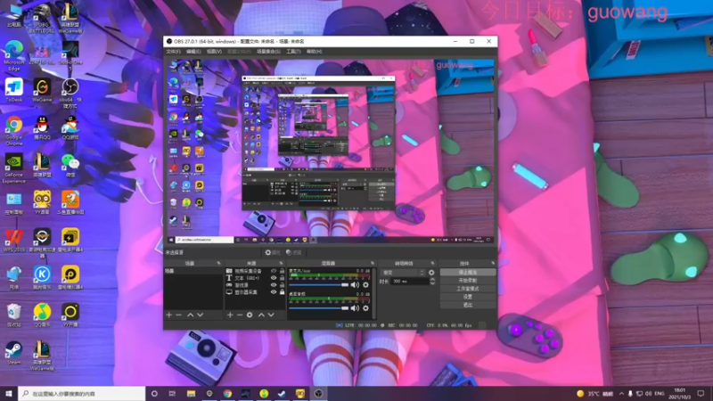
Task: Toggle visibility of video capture device source
Action: point(274,271)
